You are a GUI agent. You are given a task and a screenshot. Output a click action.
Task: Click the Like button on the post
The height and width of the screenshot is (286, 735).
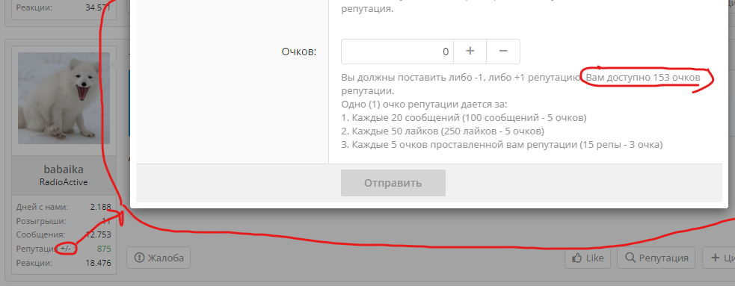[588, 258]
